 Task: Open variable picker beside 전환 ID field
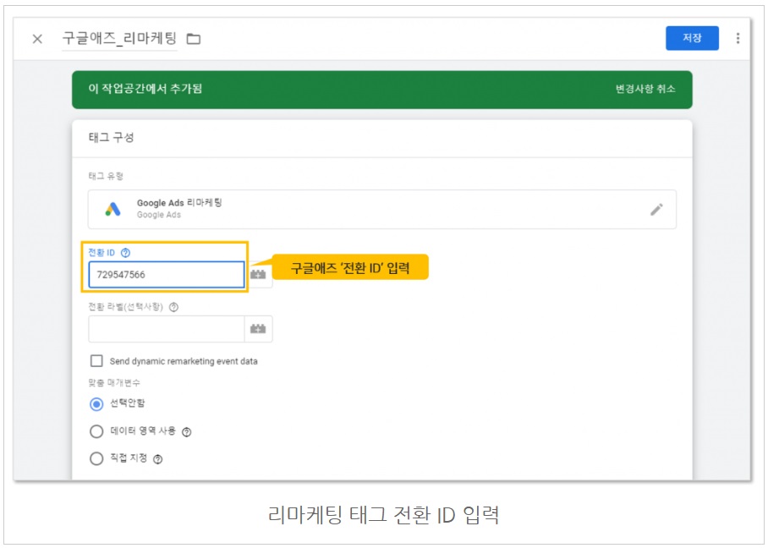pyautogui.click(x=258, y=274)
